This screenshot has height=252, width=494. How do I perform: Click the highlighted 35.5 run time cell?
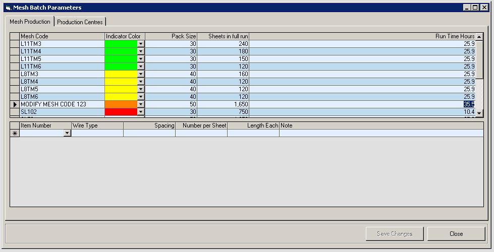click(362, 104)
